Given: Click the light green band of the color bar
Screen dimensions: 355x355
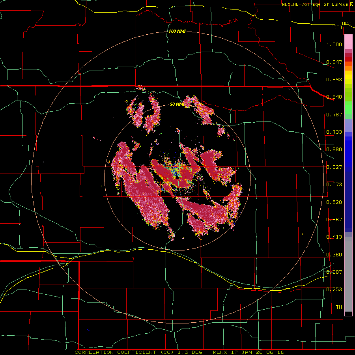Looking at the screenshot, I should 348,108.
